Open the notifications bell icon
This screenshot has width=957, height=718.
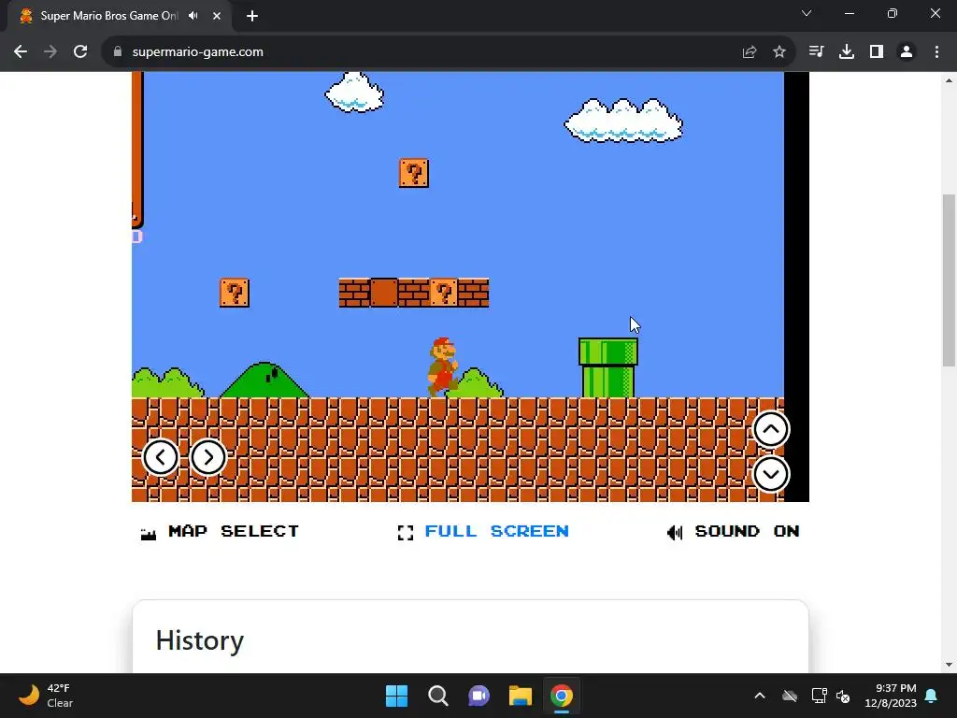932,696
